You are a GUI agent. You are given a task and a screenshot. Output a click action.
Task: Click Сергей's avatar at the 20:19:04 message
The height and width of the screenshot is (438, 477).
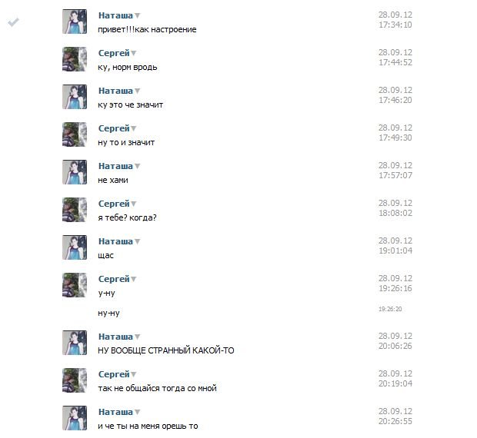click(x=75, y=380)
